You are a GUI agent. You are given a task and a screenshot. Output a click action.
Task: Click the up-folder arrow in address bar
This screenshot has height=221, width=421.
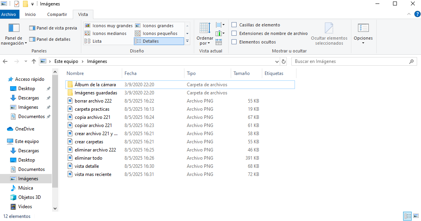click(34, 61)
